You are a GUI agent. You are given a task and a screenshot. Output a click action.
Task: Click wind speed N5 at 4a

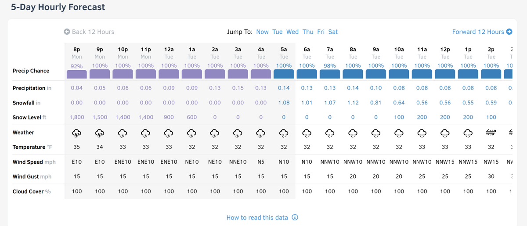pos(261,162)
